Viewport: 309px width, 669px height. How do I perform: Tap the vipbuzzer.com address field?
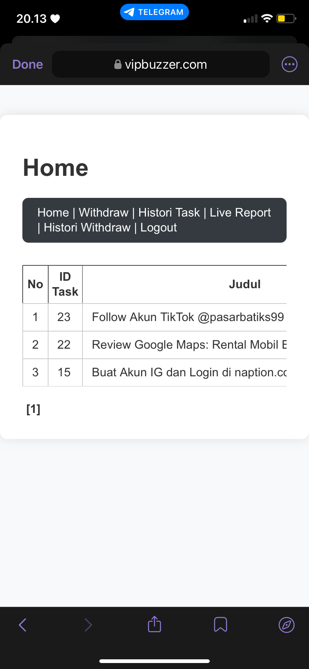pos(161,64)
